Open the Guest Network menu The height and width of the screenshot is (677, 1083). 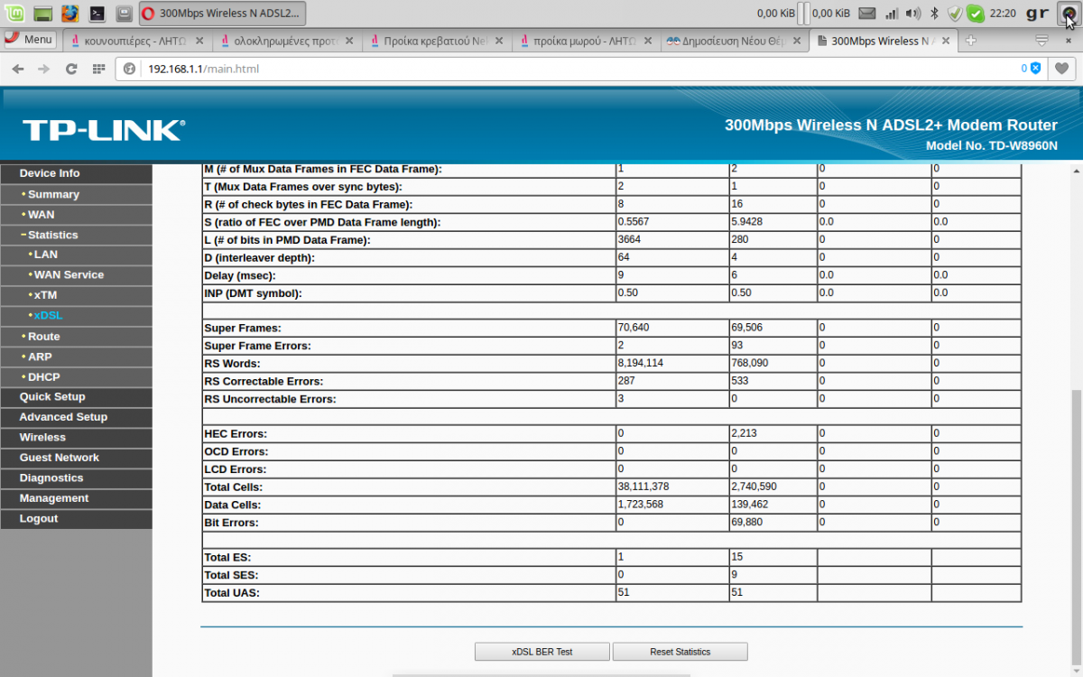pyautogui.click(x=76, y=458)
